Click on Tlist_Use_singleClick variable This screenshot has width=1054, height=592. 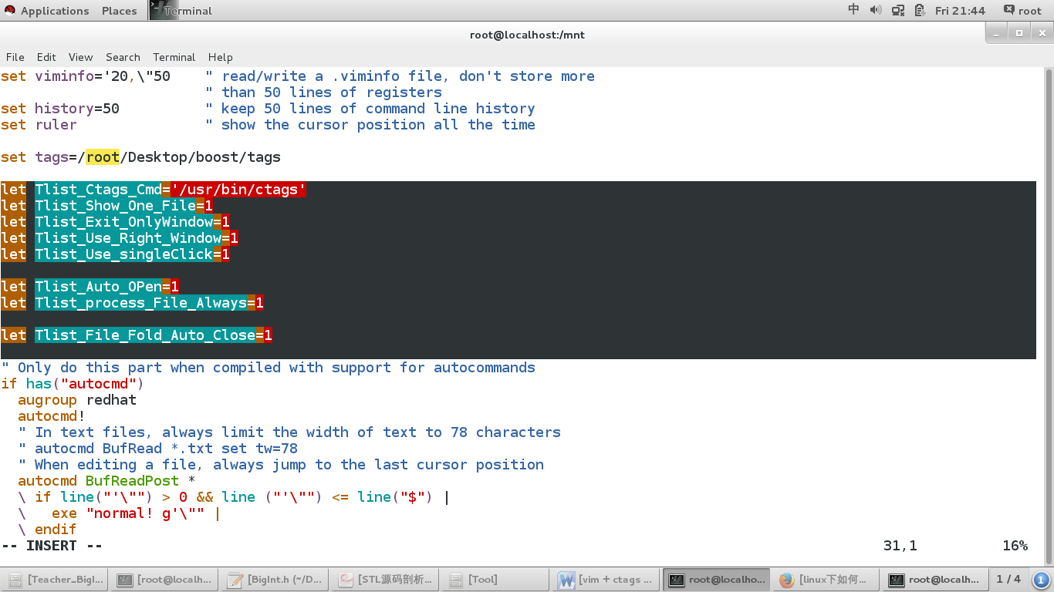pyautogui.click(x=123, y=254)
